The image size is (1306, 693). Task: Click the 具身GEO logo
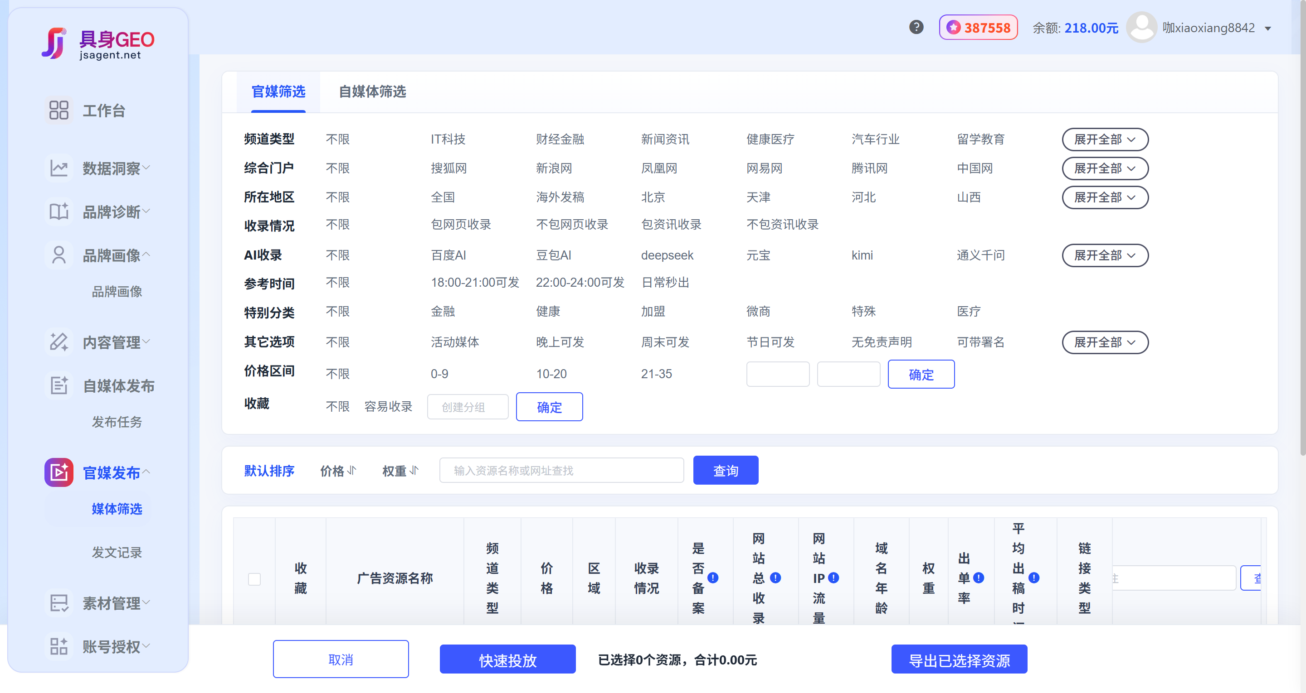pos(98,43)
